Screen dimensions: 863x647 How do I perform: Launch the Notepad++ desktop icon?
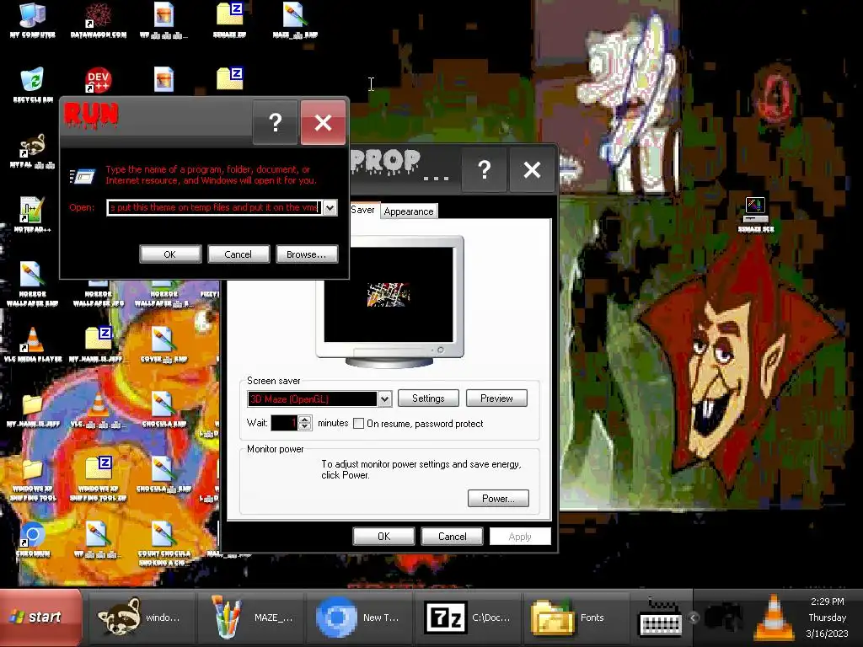(33, 215)
